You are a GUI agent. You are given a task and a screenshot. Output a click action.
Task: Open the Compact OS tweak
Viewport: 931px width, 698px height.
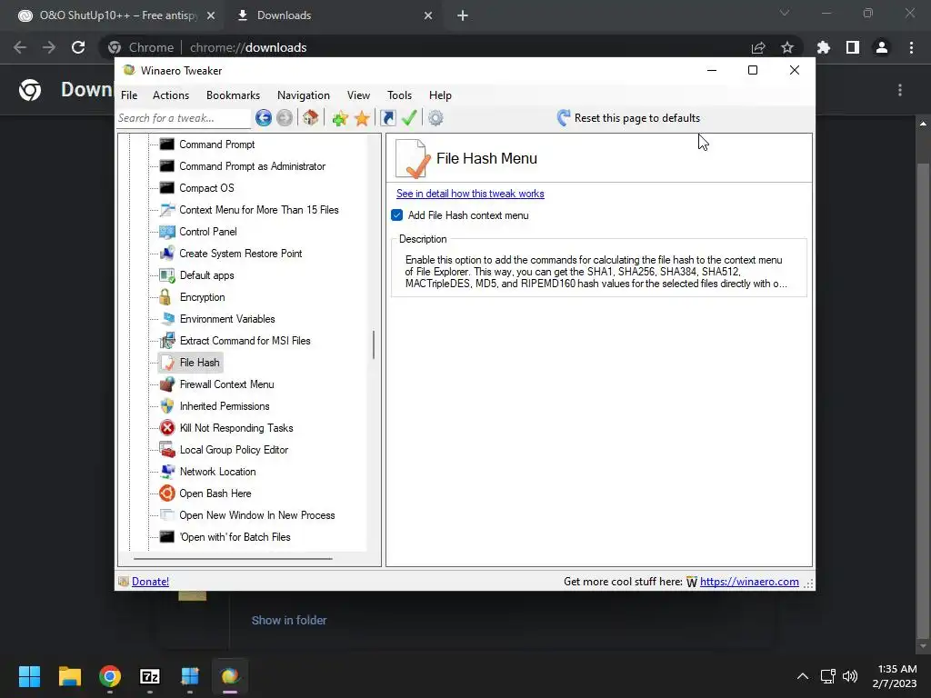[206, 188]
